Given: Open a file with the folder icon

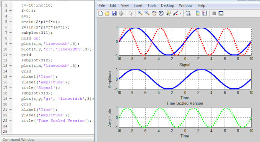Looking at the screenshot, I should point(107,13).
